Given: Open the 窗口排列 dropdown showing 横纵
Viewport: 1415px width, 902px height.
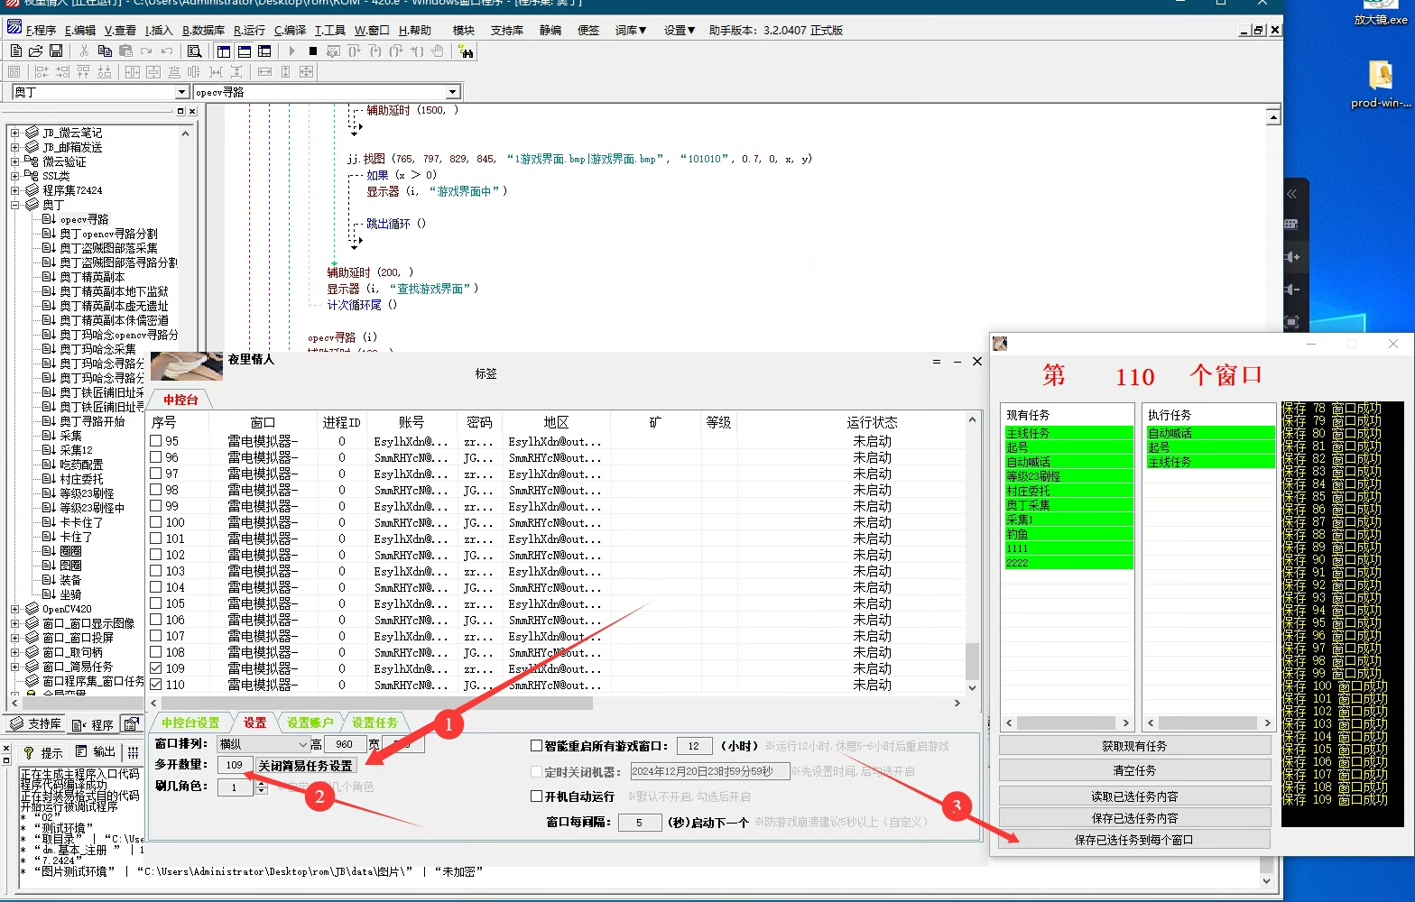Looking at the screenshot, I should [x=302, y=744].
